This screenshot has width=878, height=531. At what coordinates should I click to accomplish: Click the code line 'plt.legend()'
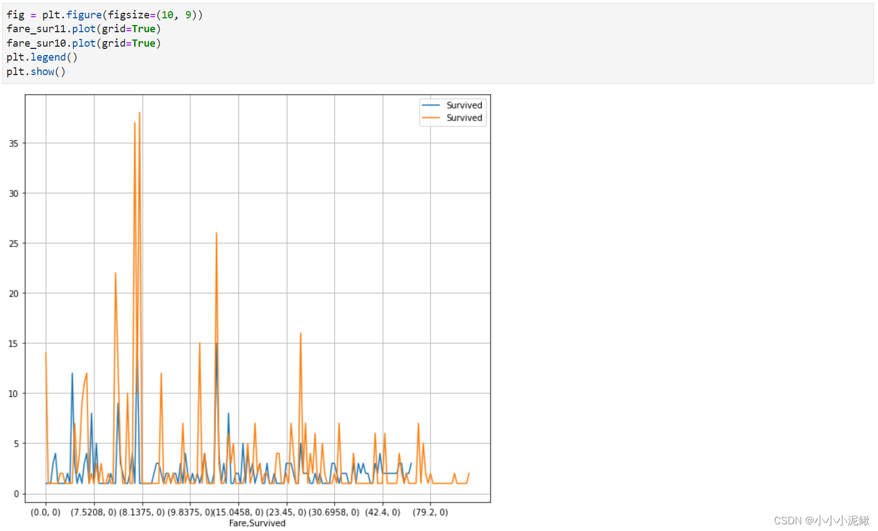42,57
